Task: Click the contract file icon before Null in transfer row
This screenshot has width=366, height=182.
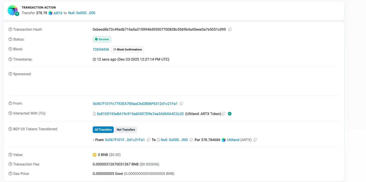Action: [x=158, y=140]
